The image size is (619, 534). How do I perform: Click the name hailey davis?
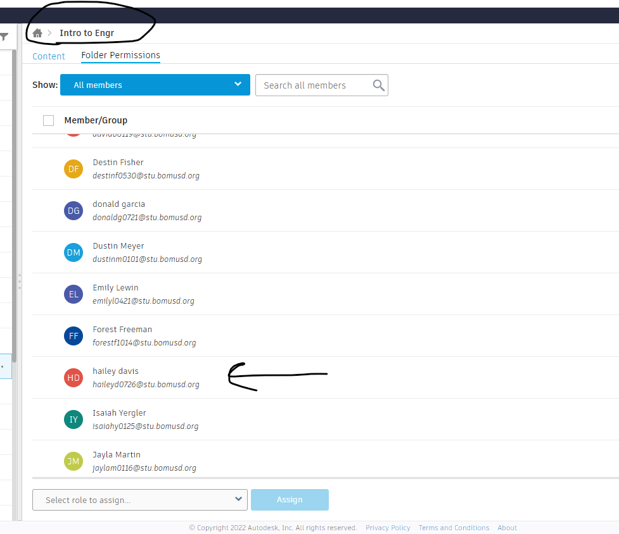[116, 371]
